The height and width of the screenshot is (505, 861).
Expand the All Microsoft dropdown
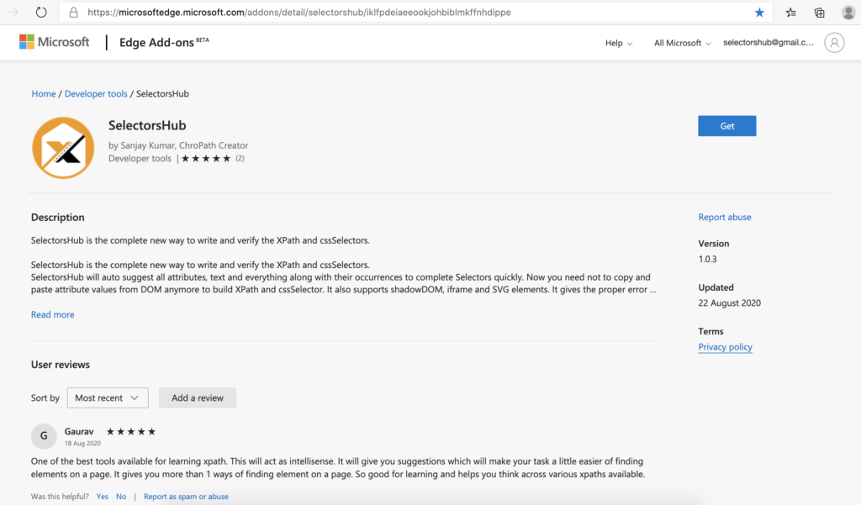[682, 43]
